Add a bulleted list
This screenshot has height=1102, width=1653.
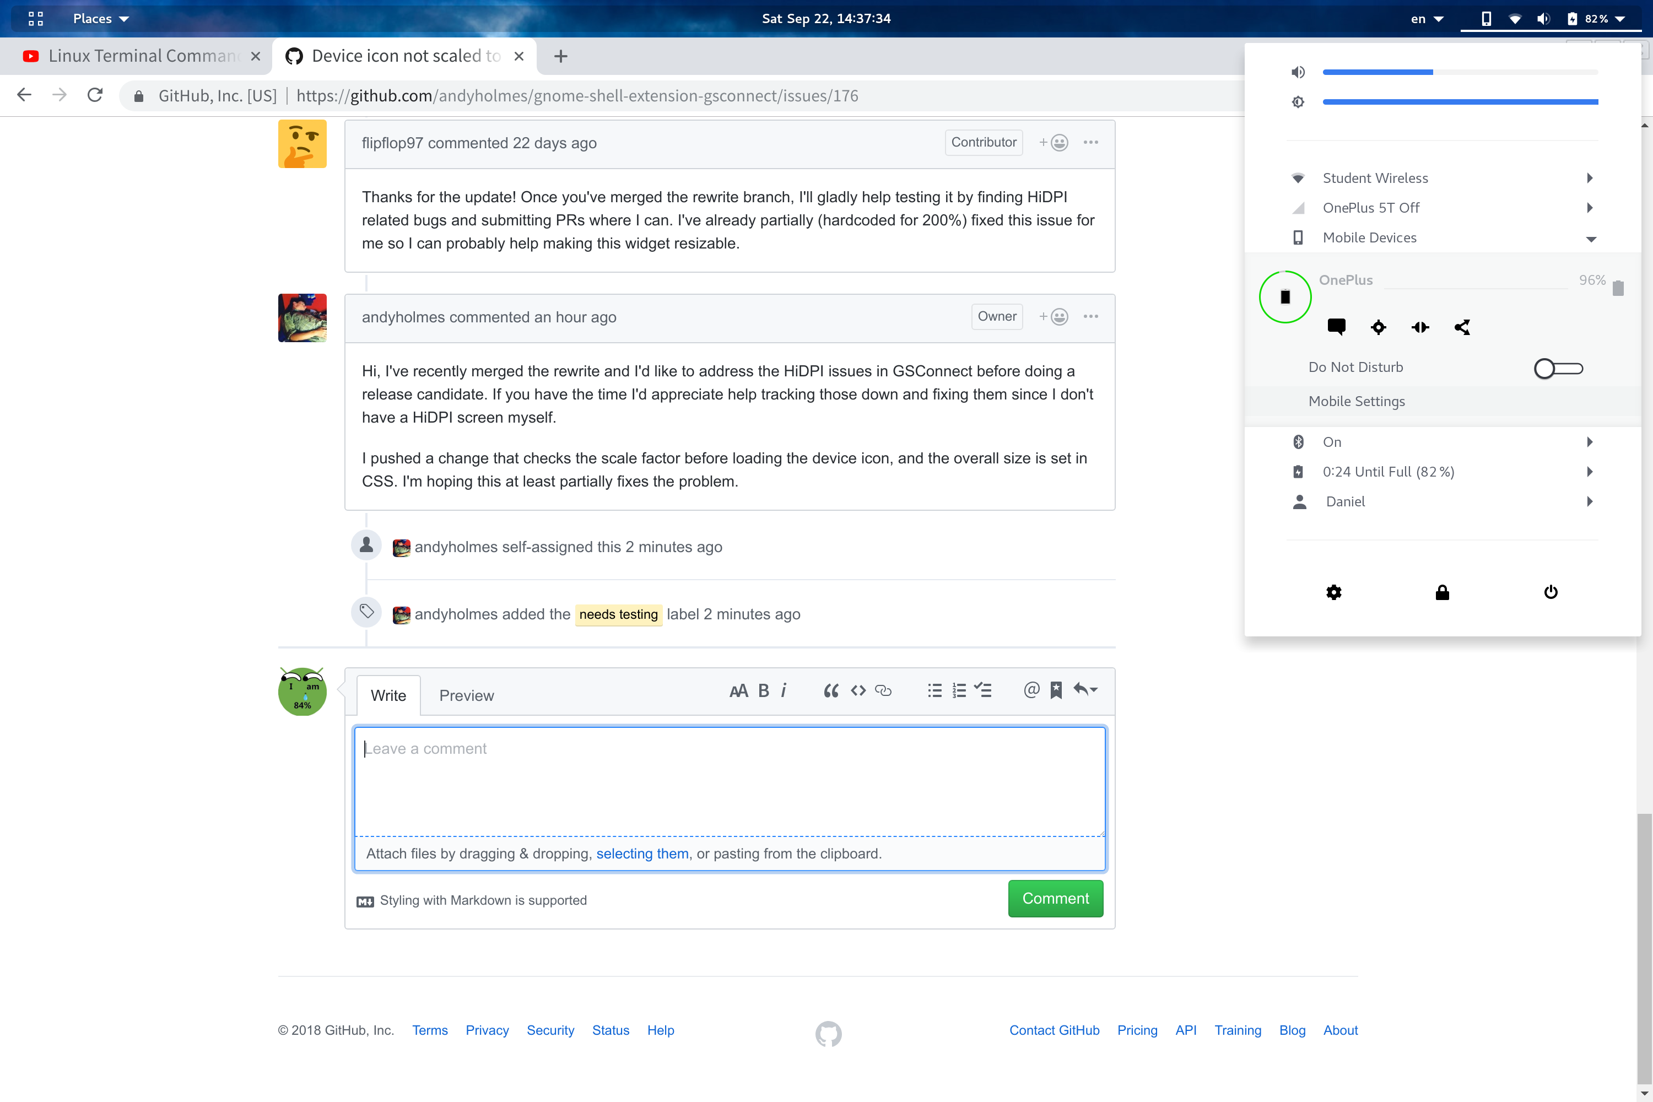click(934, 691)
